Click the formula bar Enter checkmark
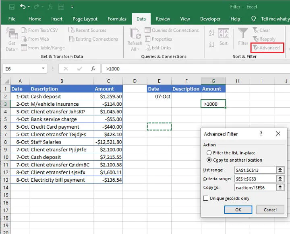The image size is (290, 234). click(80, 69)
